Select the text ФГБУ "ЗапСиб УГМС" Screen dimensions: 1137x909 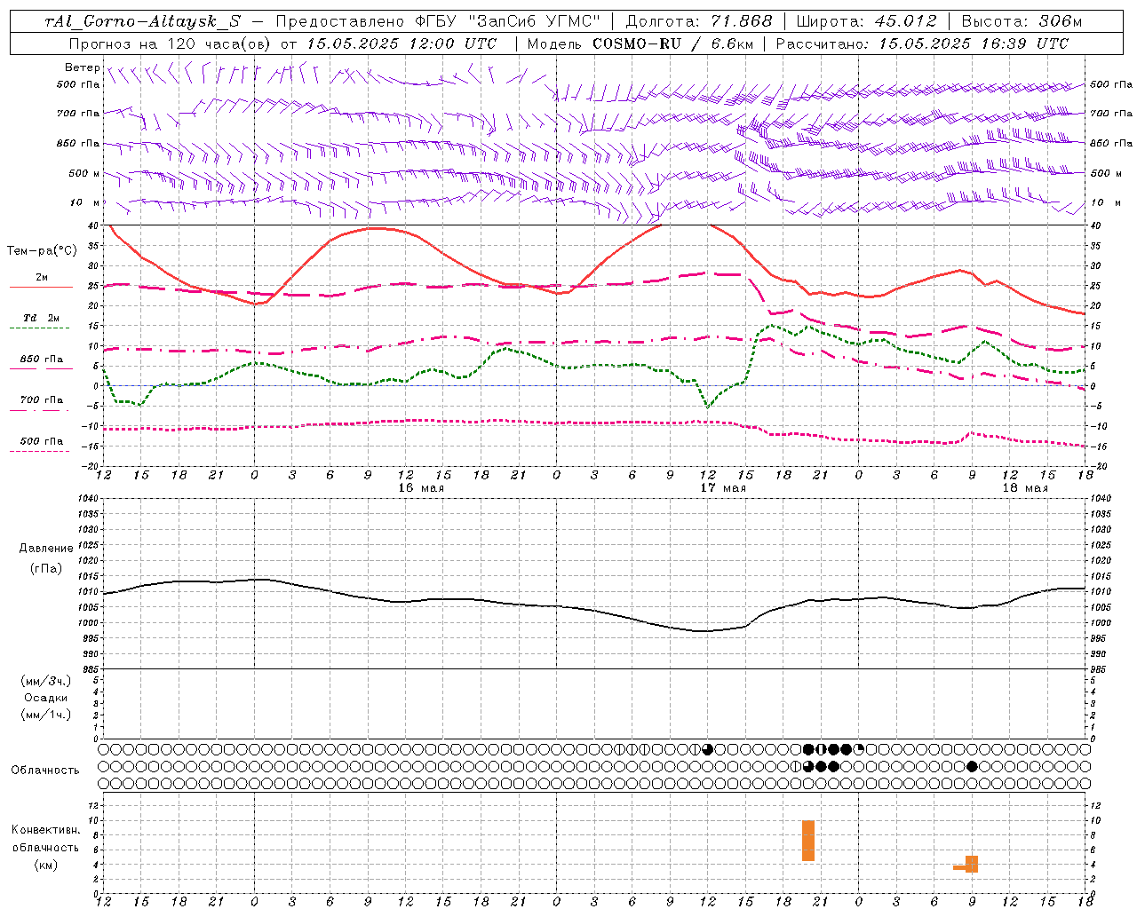click(x=507, y=21)
